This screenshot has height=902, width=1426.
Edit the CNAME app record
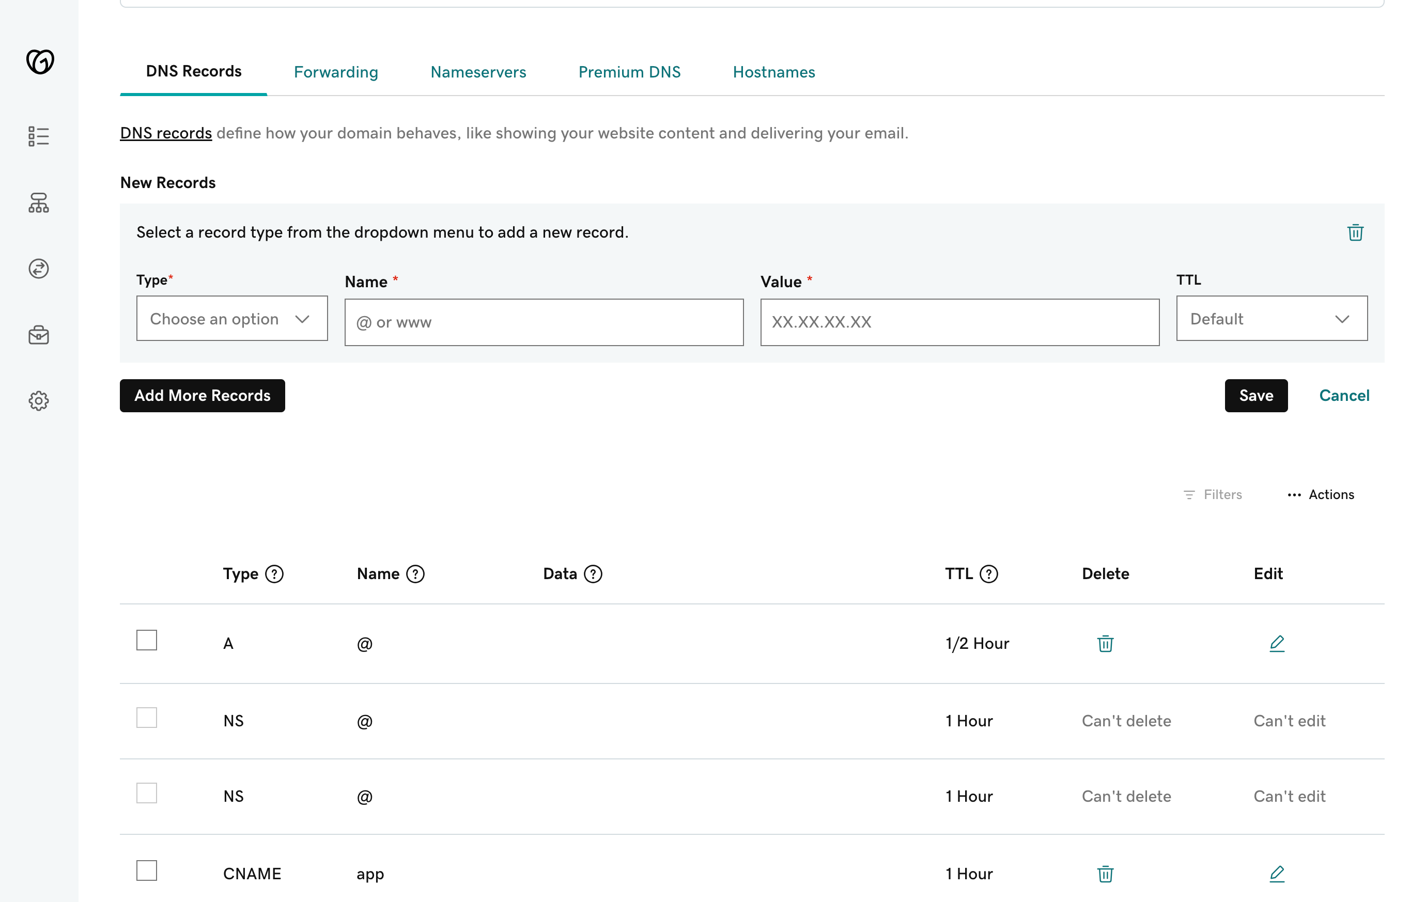1277,874
